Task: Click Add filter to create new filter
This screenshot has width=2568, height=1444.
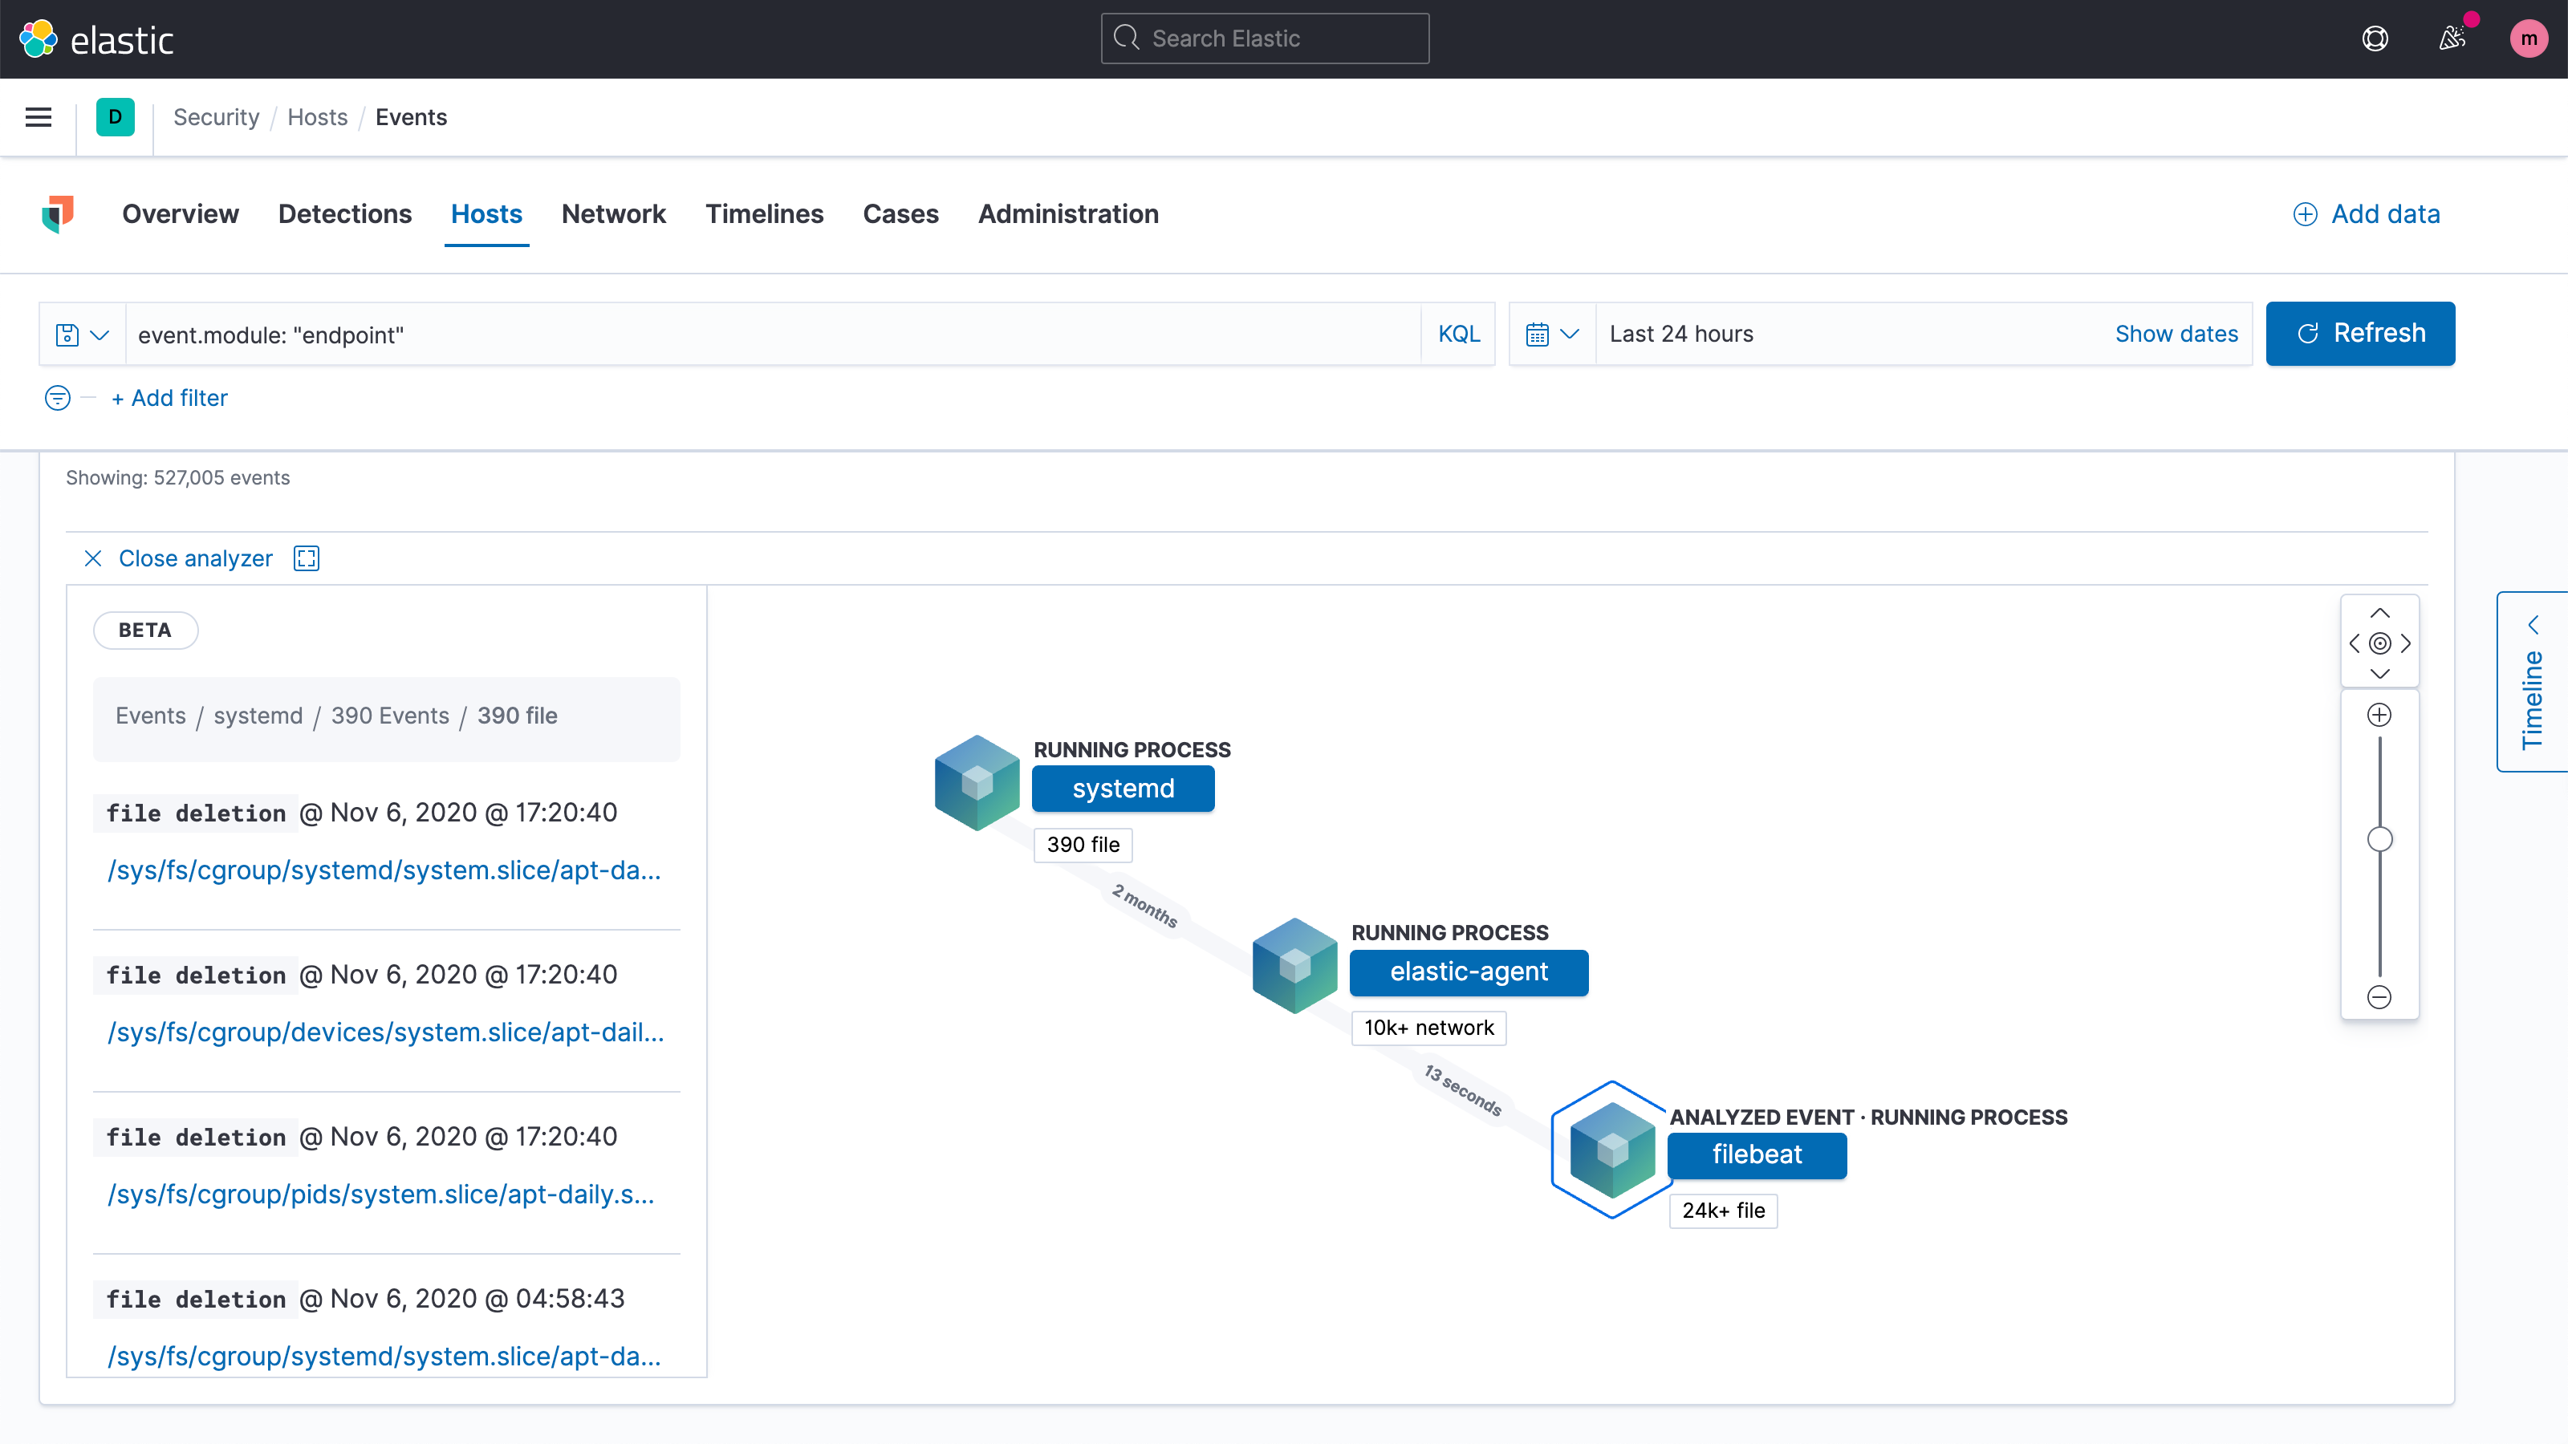Action: [169, 397]
